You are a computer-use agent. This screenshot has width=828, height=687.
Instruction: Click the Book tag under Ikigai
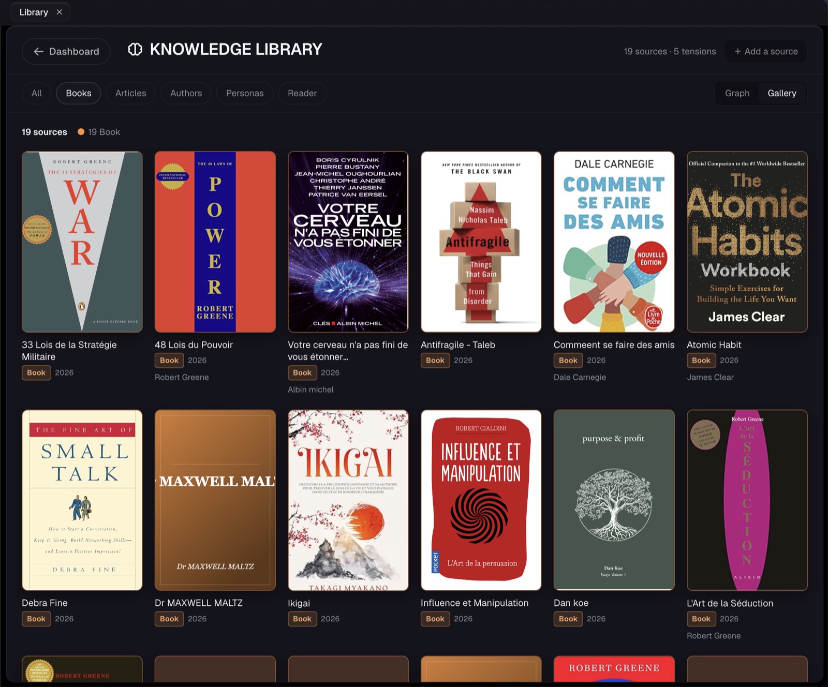(x=302, y=619)
